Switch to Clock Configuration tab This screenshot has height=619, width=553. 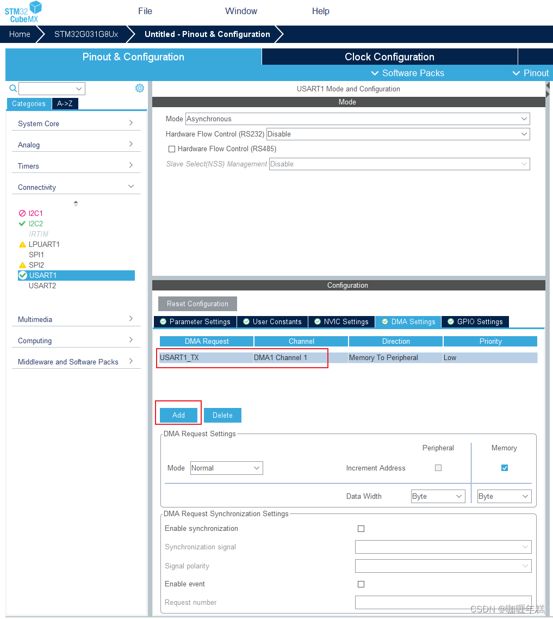389,57
